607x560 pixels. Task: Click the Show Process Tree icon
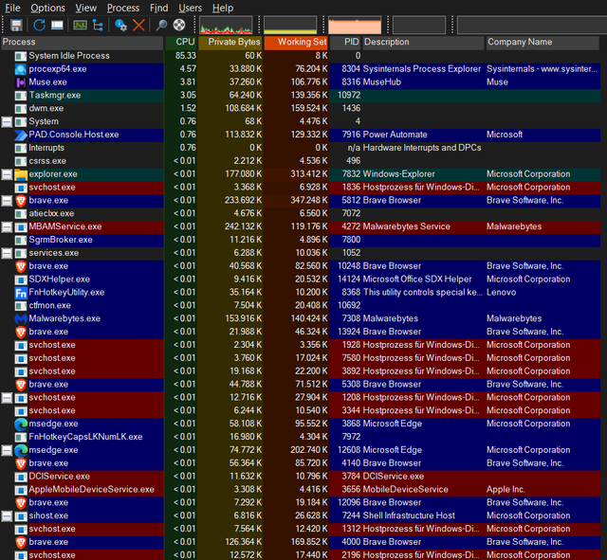click(x=98, y=26)
